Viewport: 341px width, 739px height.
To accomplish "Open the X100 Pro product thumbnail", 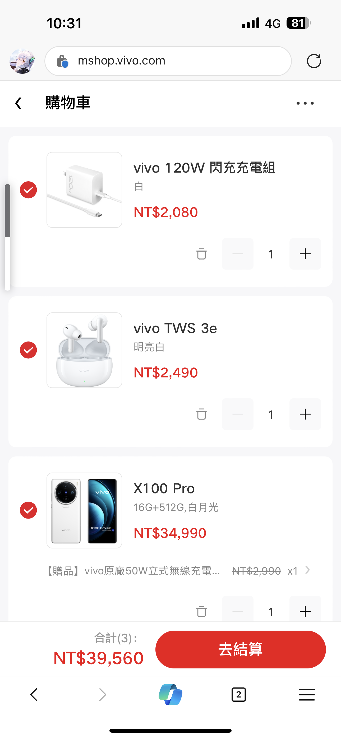I will pos(84,510).
